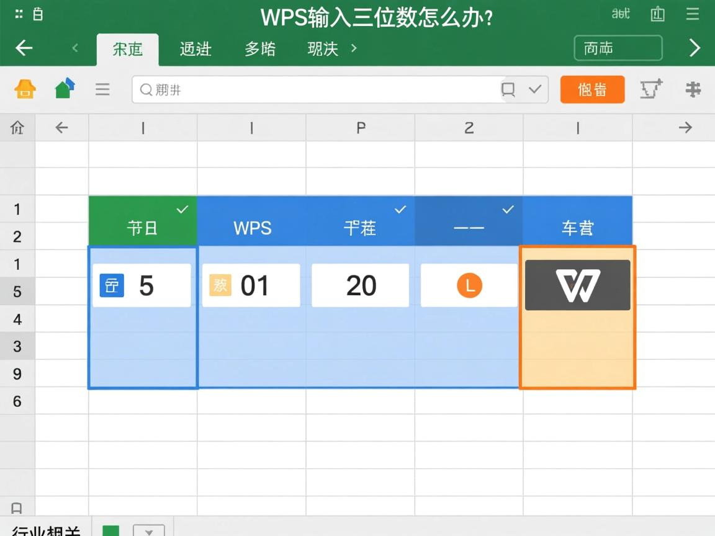Click the back arrow above the sheet tabs

click(24, 48)
